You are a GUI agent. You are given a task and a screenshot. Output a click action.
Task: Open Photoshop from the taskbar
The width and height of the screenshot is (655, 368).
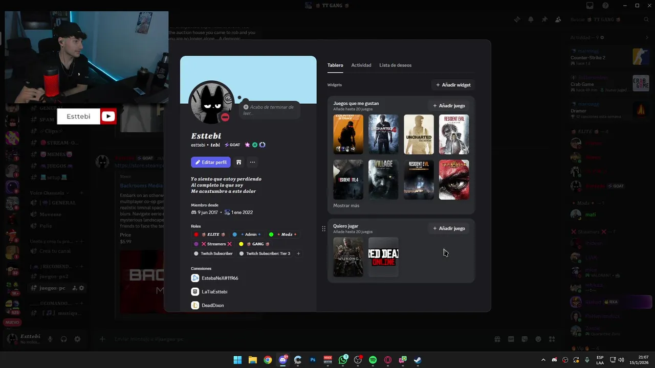coord(313,360)
